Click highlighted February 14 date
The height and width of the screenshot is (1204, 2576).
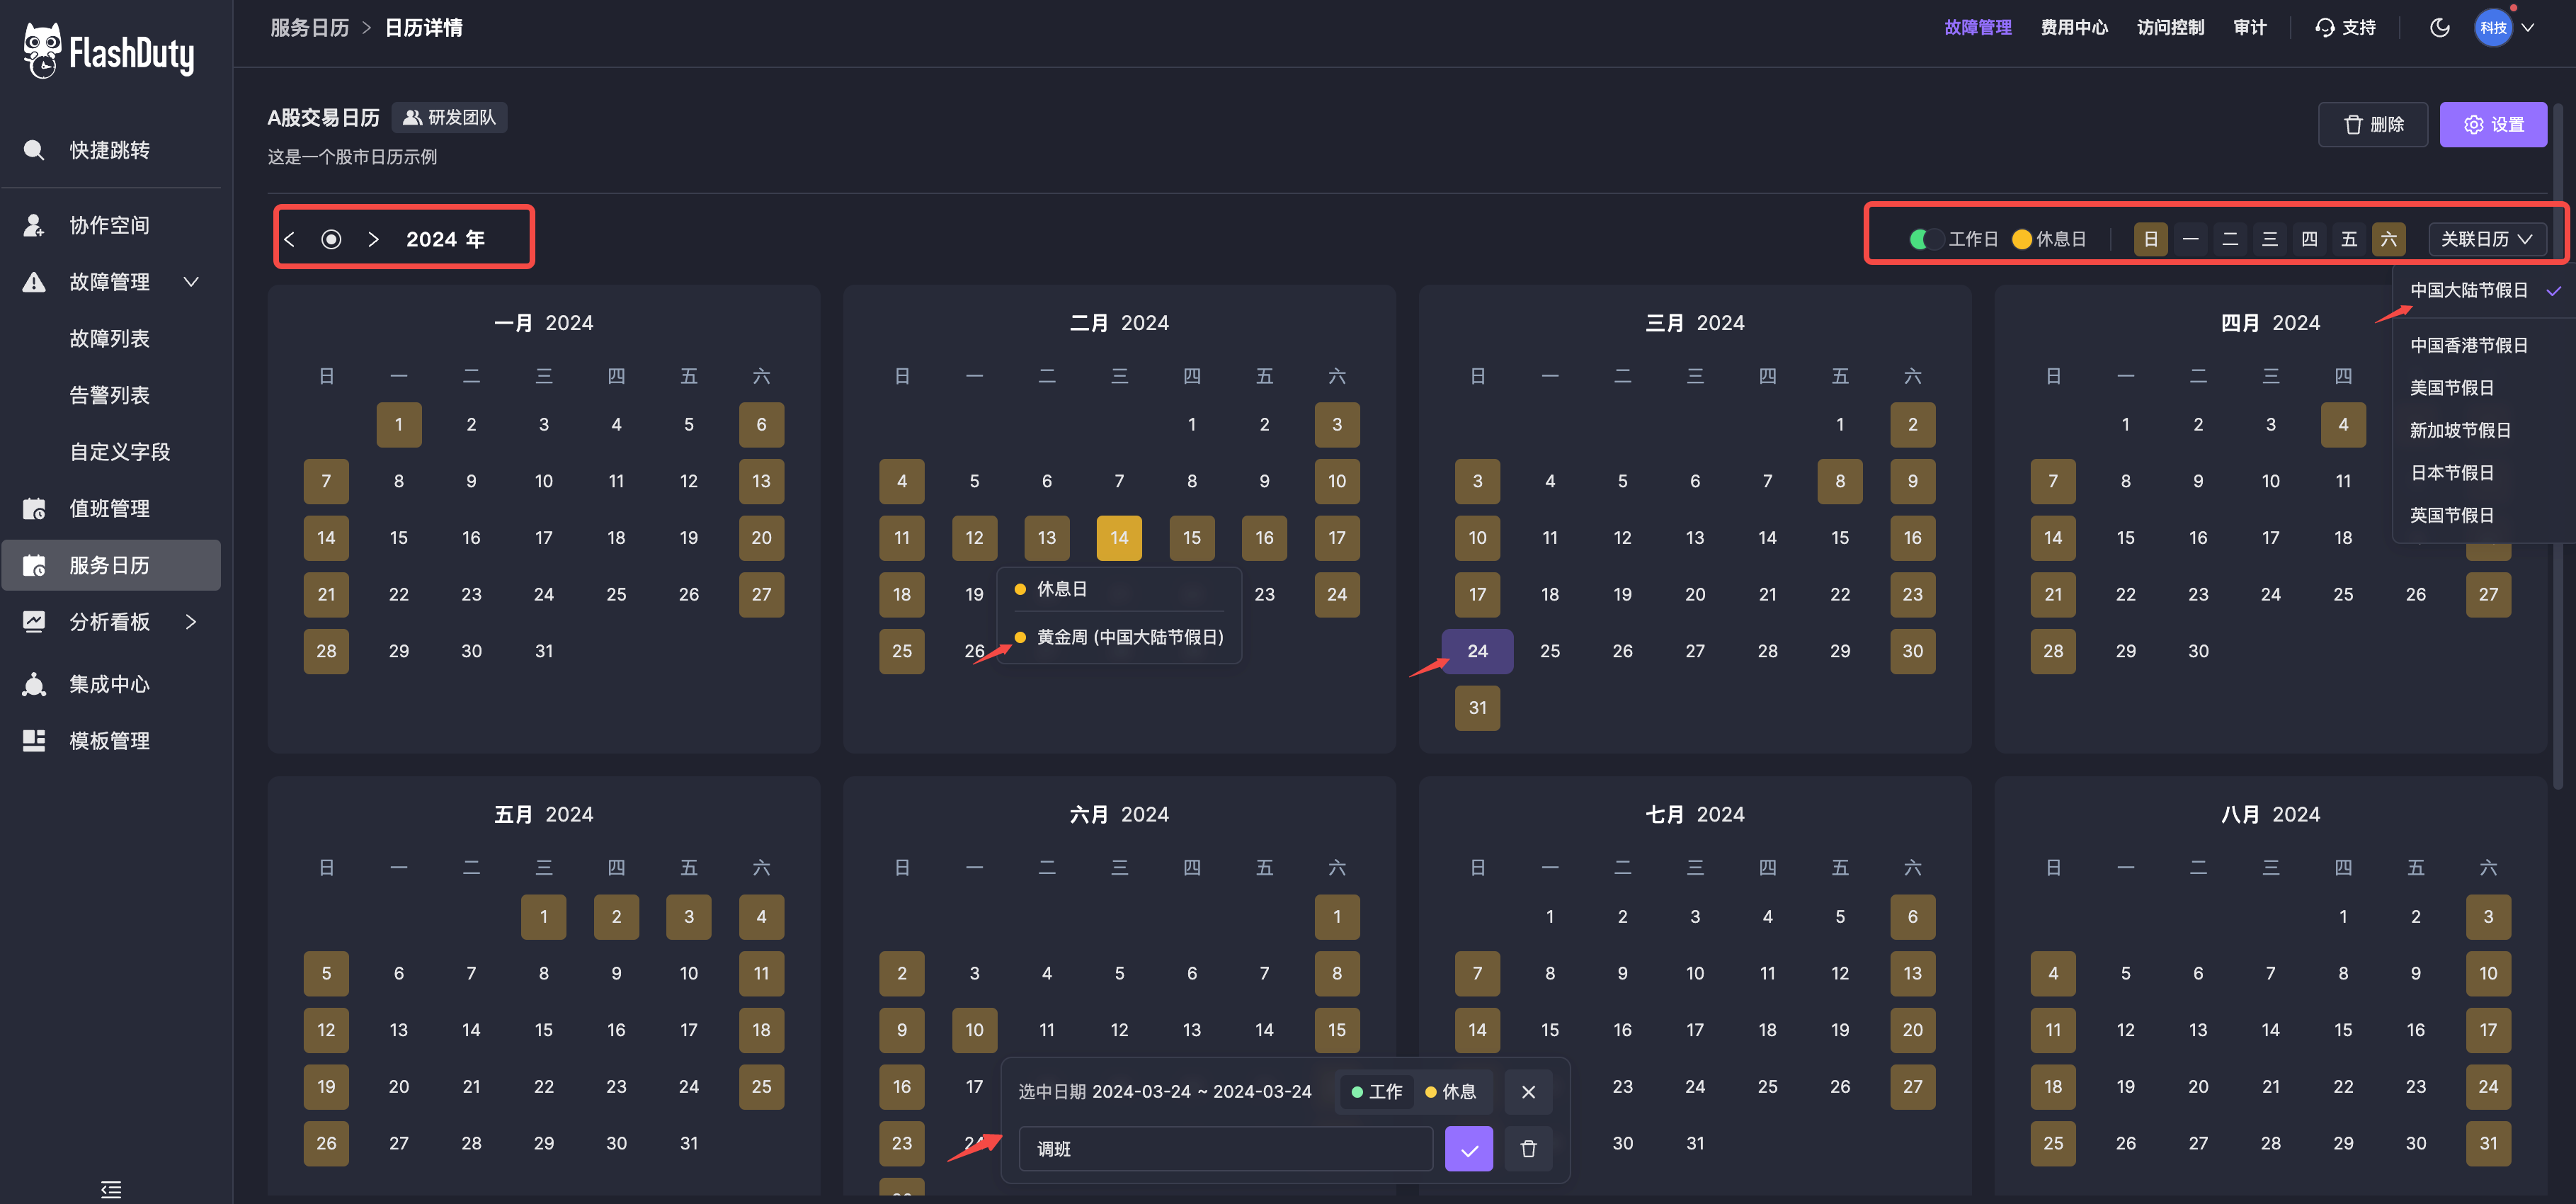coord(1119,538)
